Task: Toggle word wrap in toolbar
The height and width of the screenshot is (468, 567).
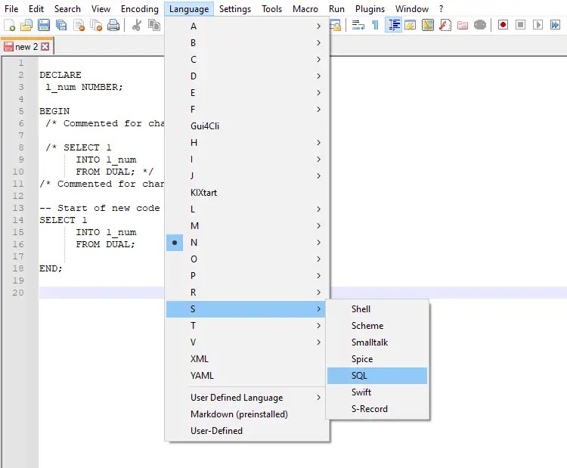Action: [358, 25]
